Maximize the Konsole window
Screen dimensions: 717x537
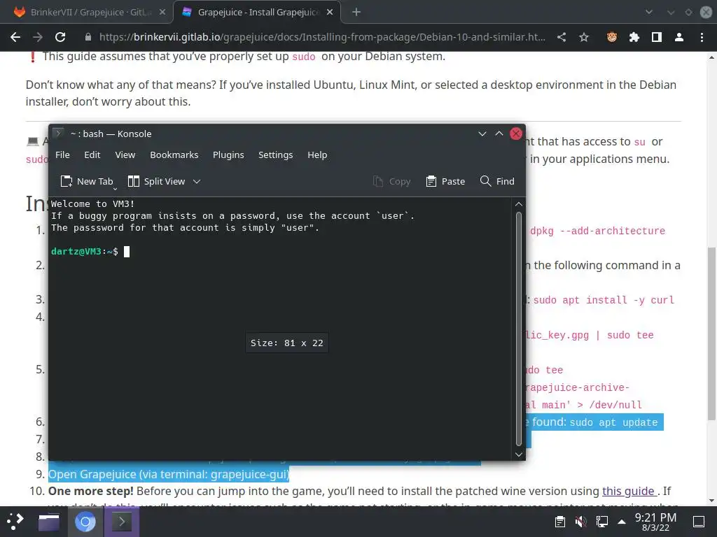point(499,134)
